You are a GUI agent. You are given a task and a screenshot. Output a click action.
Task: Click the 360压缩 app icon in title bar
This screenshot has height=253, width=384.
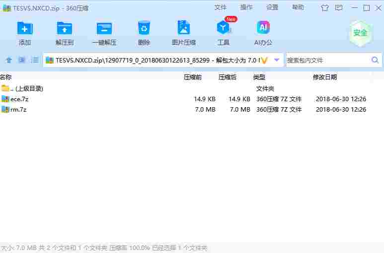pos(7,8)
